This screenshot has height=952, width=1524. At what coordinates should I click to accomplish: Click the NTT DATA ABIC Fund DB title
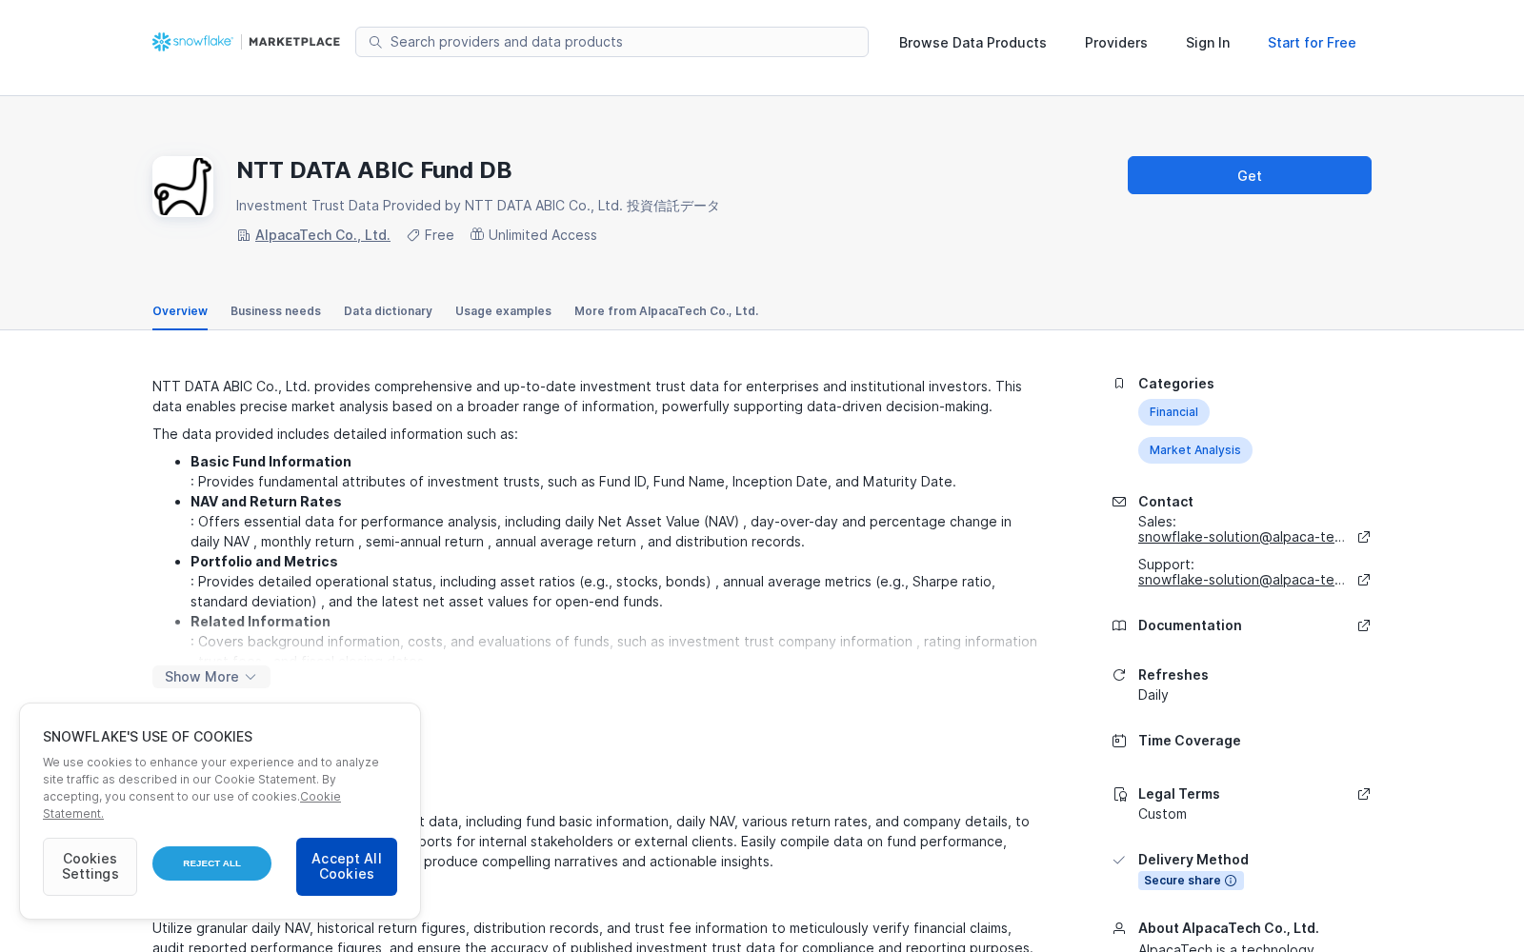(x=374, y=170)
